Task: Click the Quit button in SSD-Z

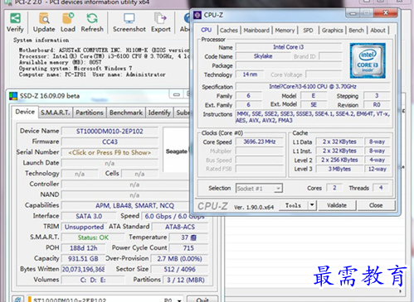Action: pyautogui.click(x=202, y=300)
